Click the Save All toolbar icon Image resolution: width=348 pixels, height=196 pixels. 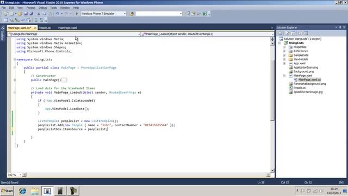coord(32,14)
